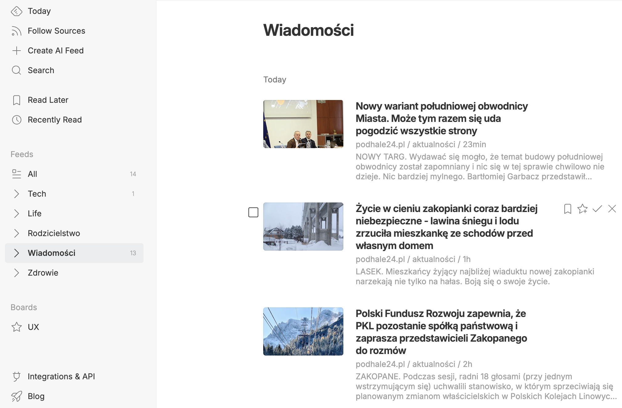Image resolution: width=622 pixels, height=408 pixels.
Task: Tick the checkbox beside the zakopianka article
Action: point(253,213)
